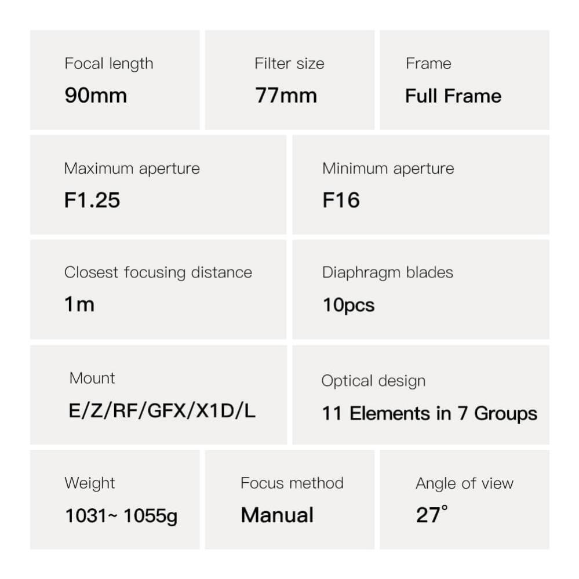Screen dimensions: 579x579
Task: Click the "Optical design" label
Action: click(x=374, y=381)
